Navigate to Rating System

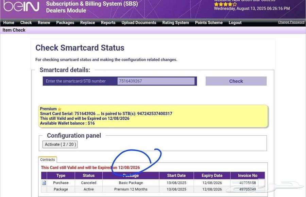tap(175, 23)
